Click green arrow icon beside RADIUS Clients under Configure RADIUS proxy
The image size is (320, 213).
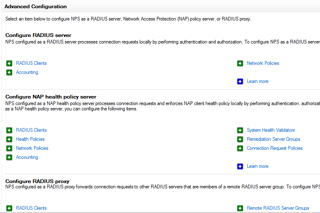(9, 208)
